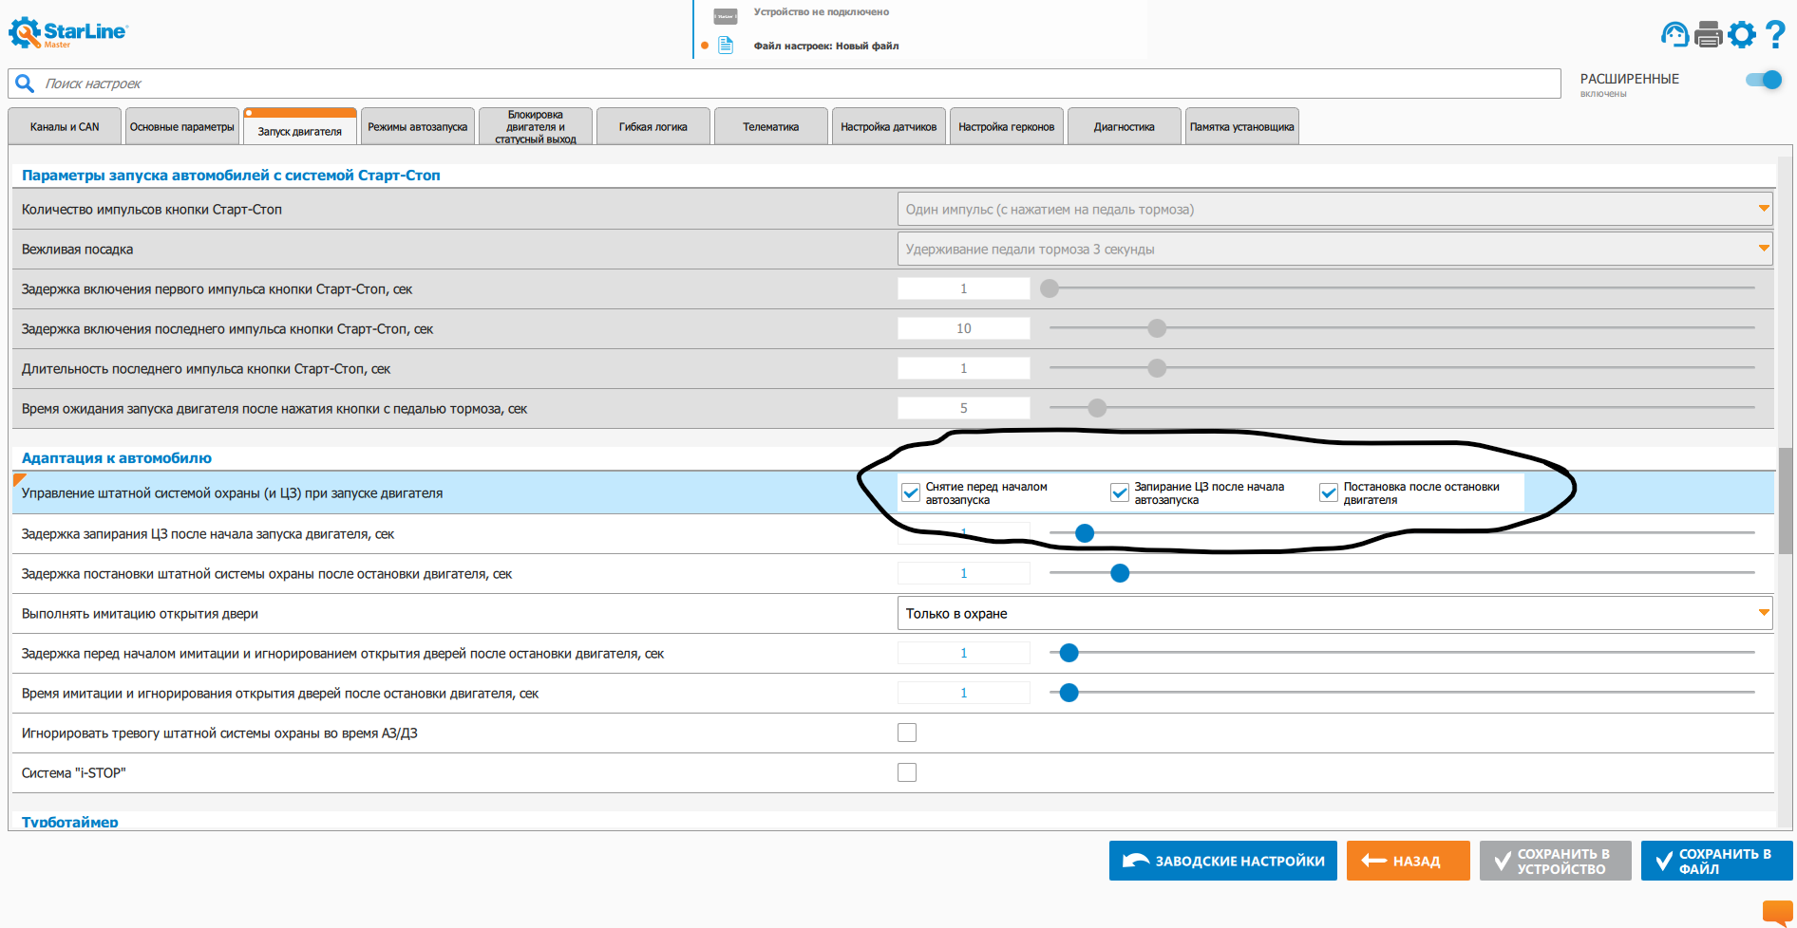Uncheck Запирание ЦЗ после начала автозапуска
Viewport: 1797px width, 928px height.
tap(1119, 492)
